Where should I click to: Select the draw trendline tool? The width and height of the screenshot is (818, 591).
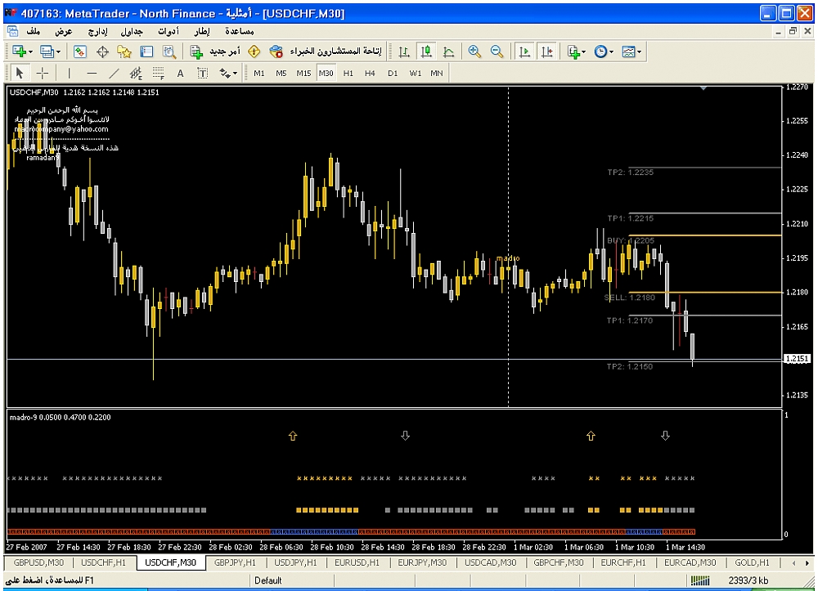115,73
